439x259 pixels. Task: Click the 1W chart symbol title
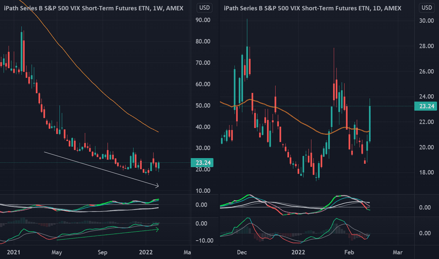point(94,8)
